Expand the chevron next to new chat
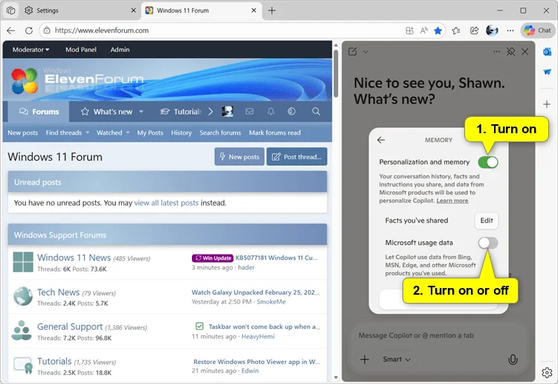558x384 pixels. click(365, 52)
